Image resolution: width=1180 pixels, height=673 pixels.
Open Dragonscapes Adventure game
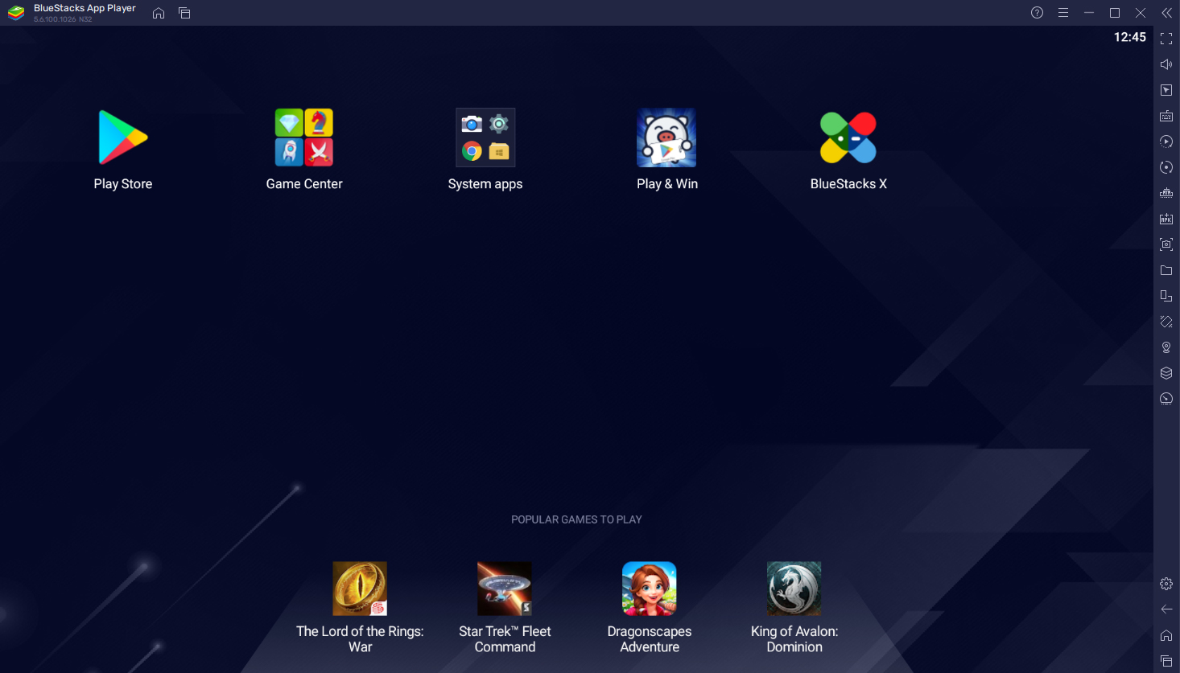coord(650,589)
